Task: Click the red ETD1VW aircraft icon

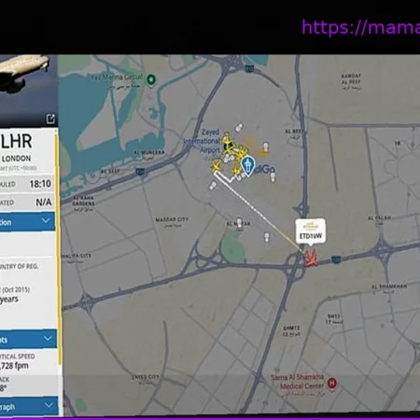Action: [x=311, y=259]
